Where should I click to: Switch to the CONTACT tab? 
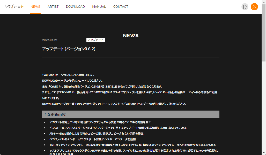[121, 7]
